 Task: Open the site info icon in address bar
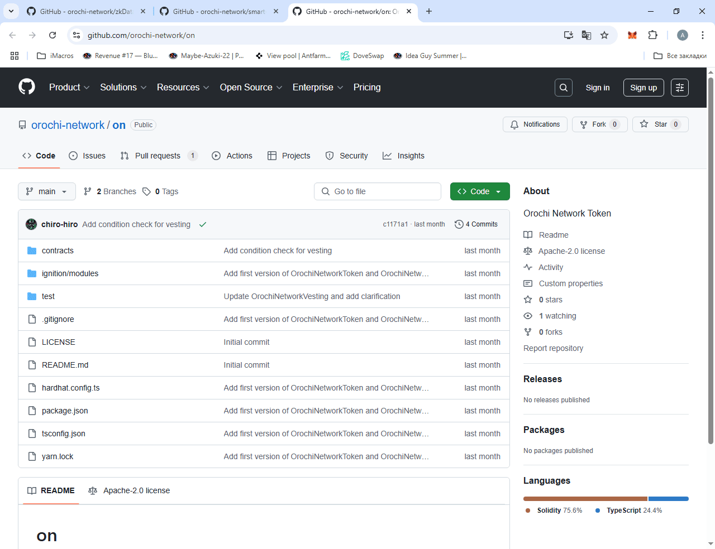point(77,35)
